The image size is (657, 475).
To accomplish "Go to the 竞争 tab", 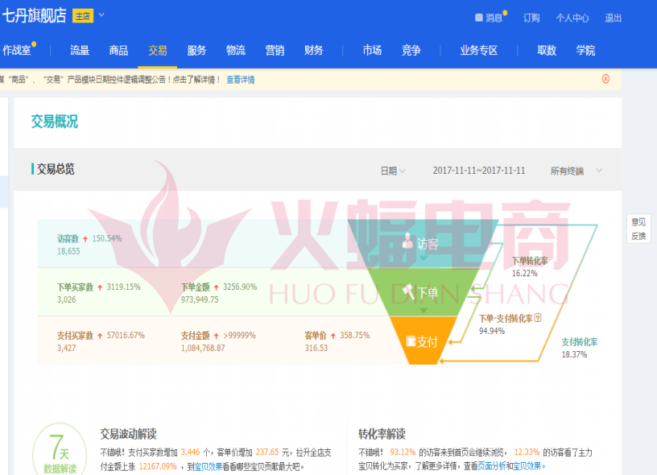I will (x=411, y=50).
